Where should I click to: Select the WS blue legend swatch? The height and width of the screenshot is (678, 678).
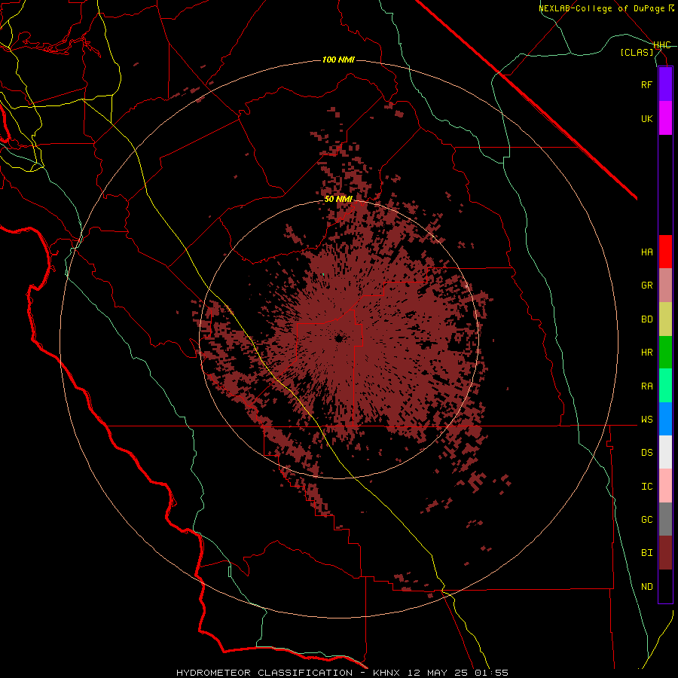tap(665, 419)
